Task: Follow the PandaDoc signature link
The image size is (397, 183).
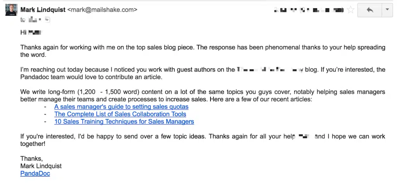Action: tap(35, 174)
